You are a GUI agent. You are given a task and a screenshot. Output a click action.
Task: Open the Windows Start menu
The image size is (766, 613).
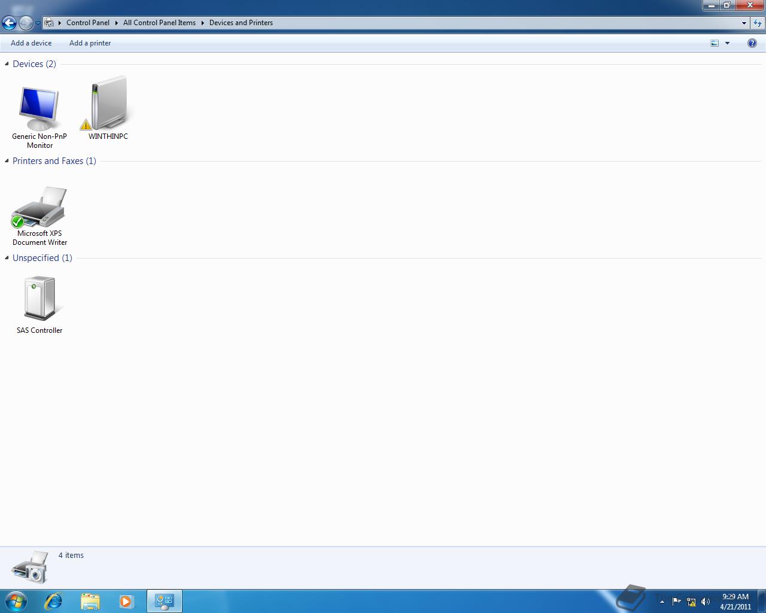[16, 601]
